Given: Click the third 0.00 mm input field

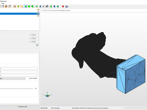Looking at the screenshot, I should 35,42.
